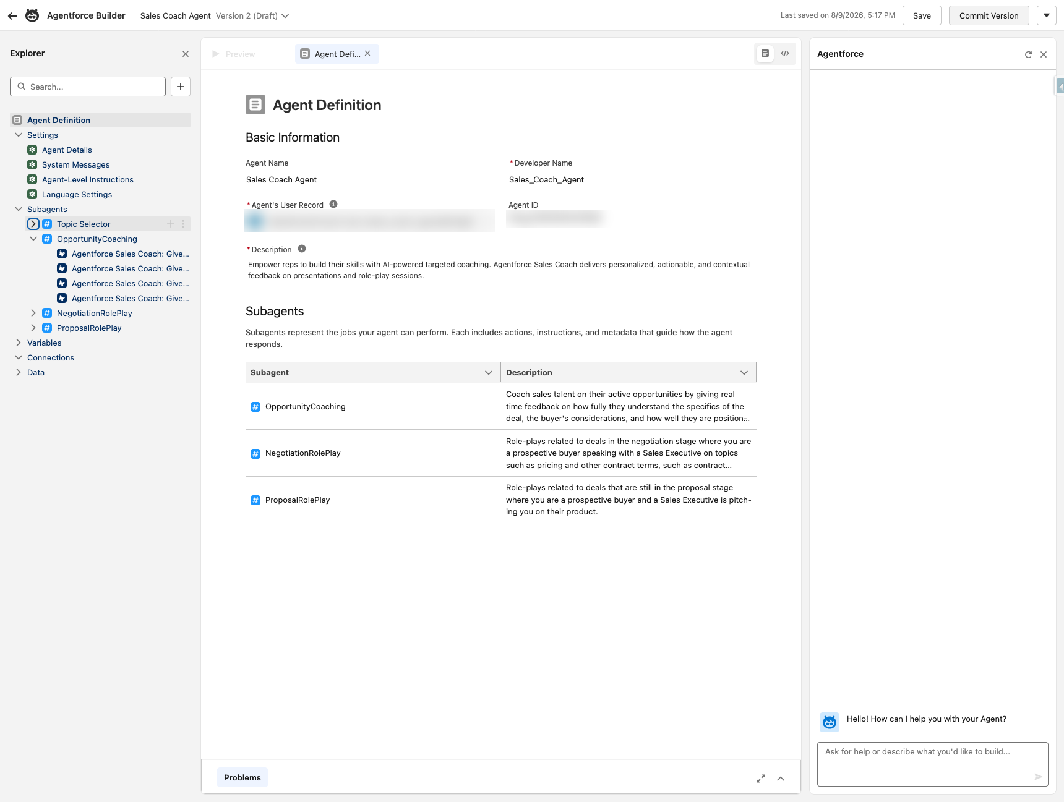Image resolution: width=1064 pixels, height=802 pixels.
Task: Click the Agentforce Builder astro logo
Action: (x=32, y=15)
